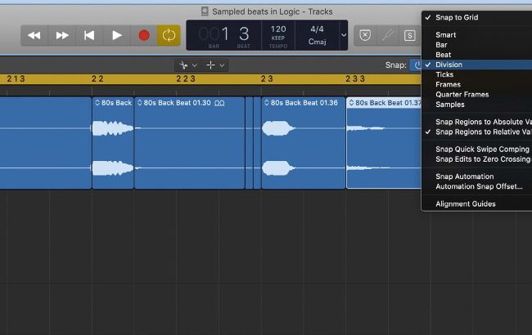Open the LCD display mode dropdown arrow

pos(344,35)
